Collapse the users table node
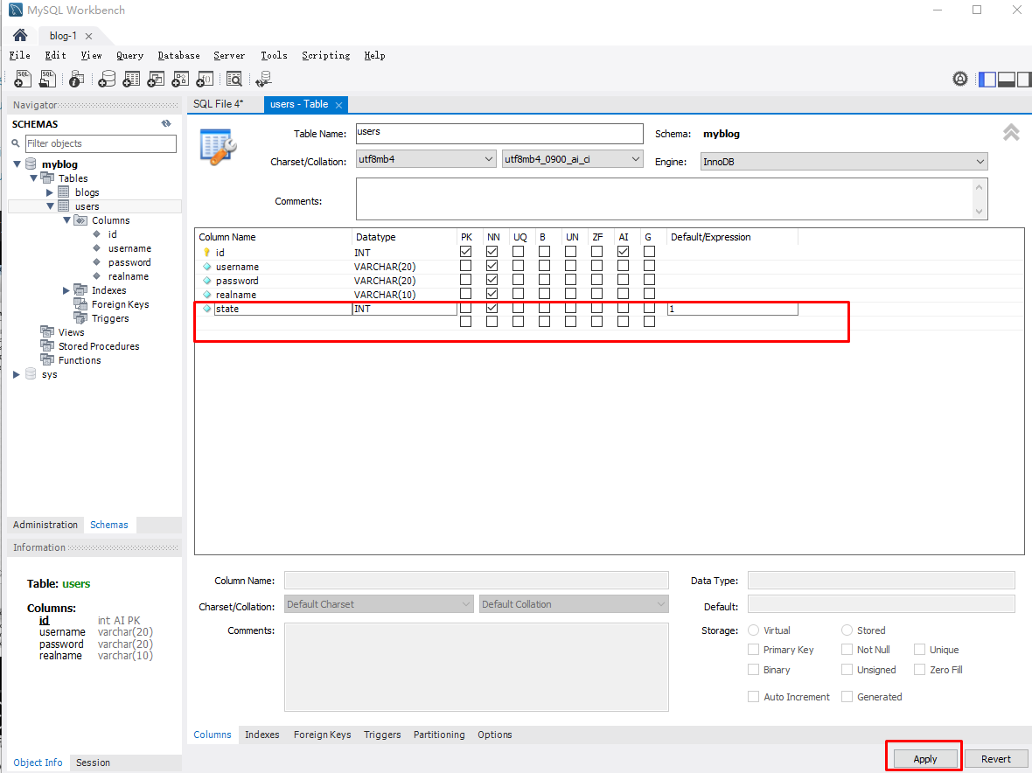Viewport: 1032px width, 773px height. point(50,205)
